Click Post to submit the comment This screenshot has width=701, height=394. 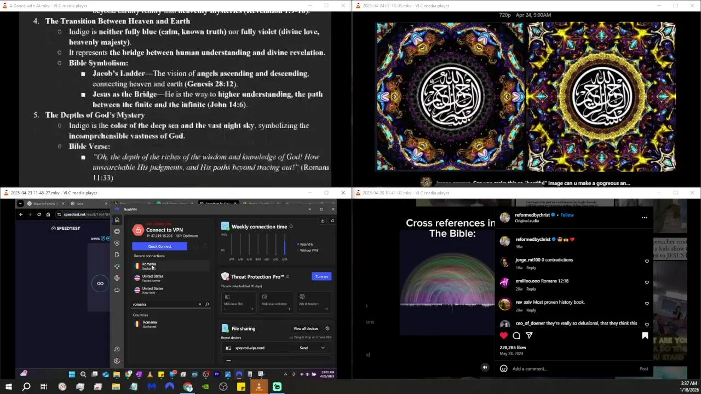click(644, 369)
